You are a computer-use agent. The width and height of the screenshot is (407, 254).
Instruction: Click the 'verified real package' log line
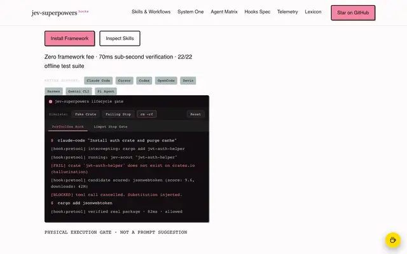[x=116, y=211]
